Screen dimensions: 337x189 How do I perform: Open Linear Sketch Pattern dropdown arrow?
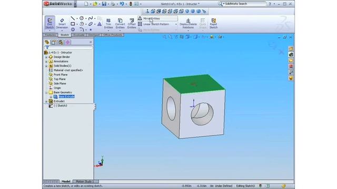point(176,24)
